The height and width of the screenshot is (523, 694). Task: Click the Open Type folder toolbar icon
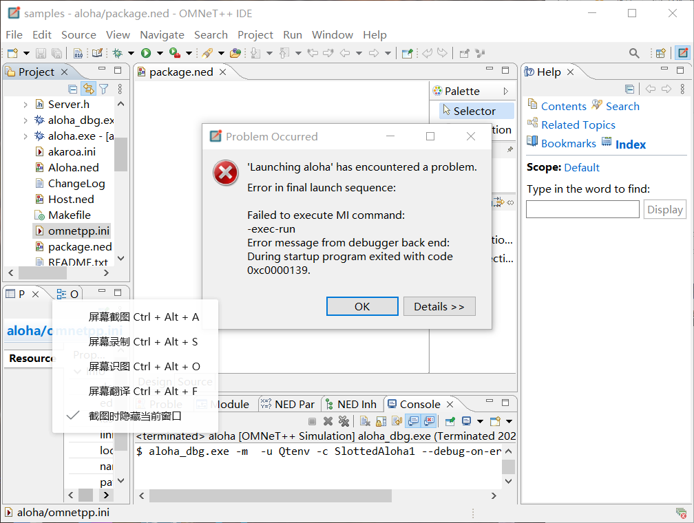235,53
